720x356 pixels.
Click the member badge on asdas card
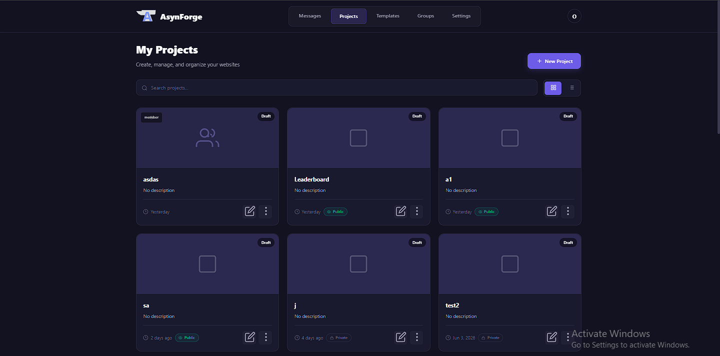pyautogui.click(x=151, y=117)
